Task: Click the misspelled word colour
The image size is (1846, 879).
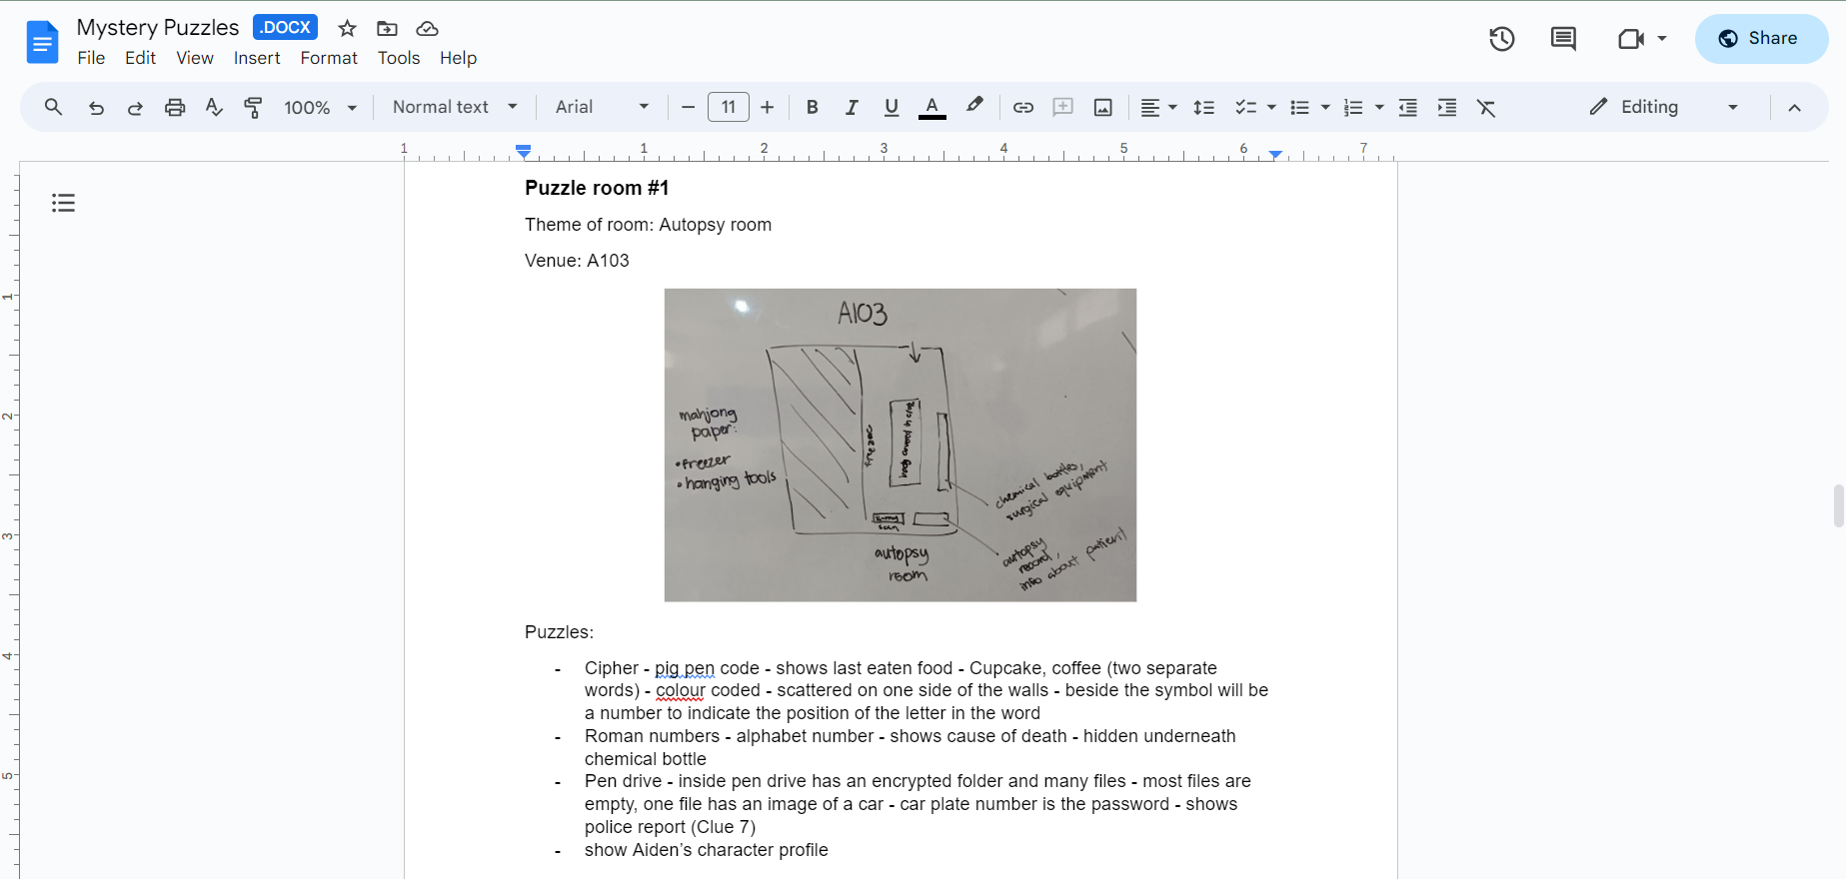Action: pos(681,690)
